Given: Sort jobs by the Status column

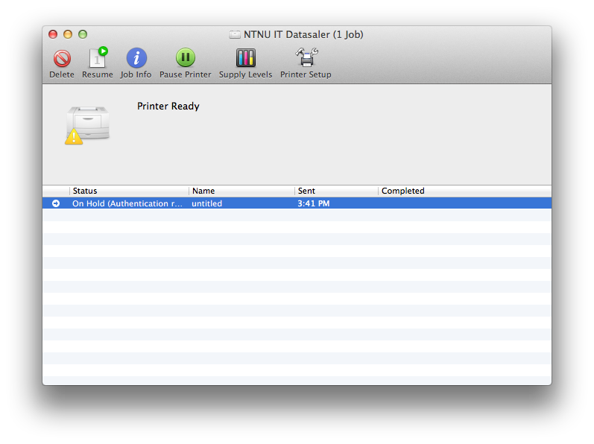Looking at the screenshot, I should point(129,191).
